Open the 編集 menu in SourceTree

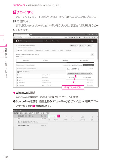tap(21, 113)
